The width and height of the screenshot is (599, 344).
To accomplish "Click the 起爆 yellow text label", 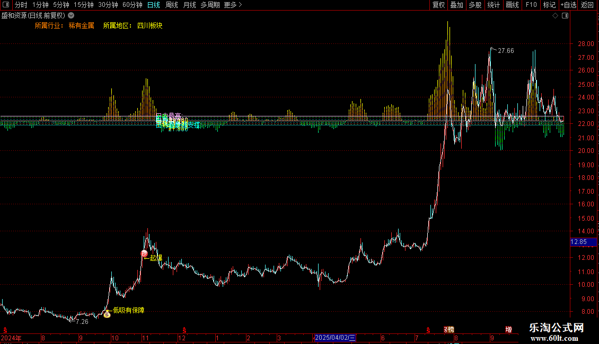I will [156, 258].
